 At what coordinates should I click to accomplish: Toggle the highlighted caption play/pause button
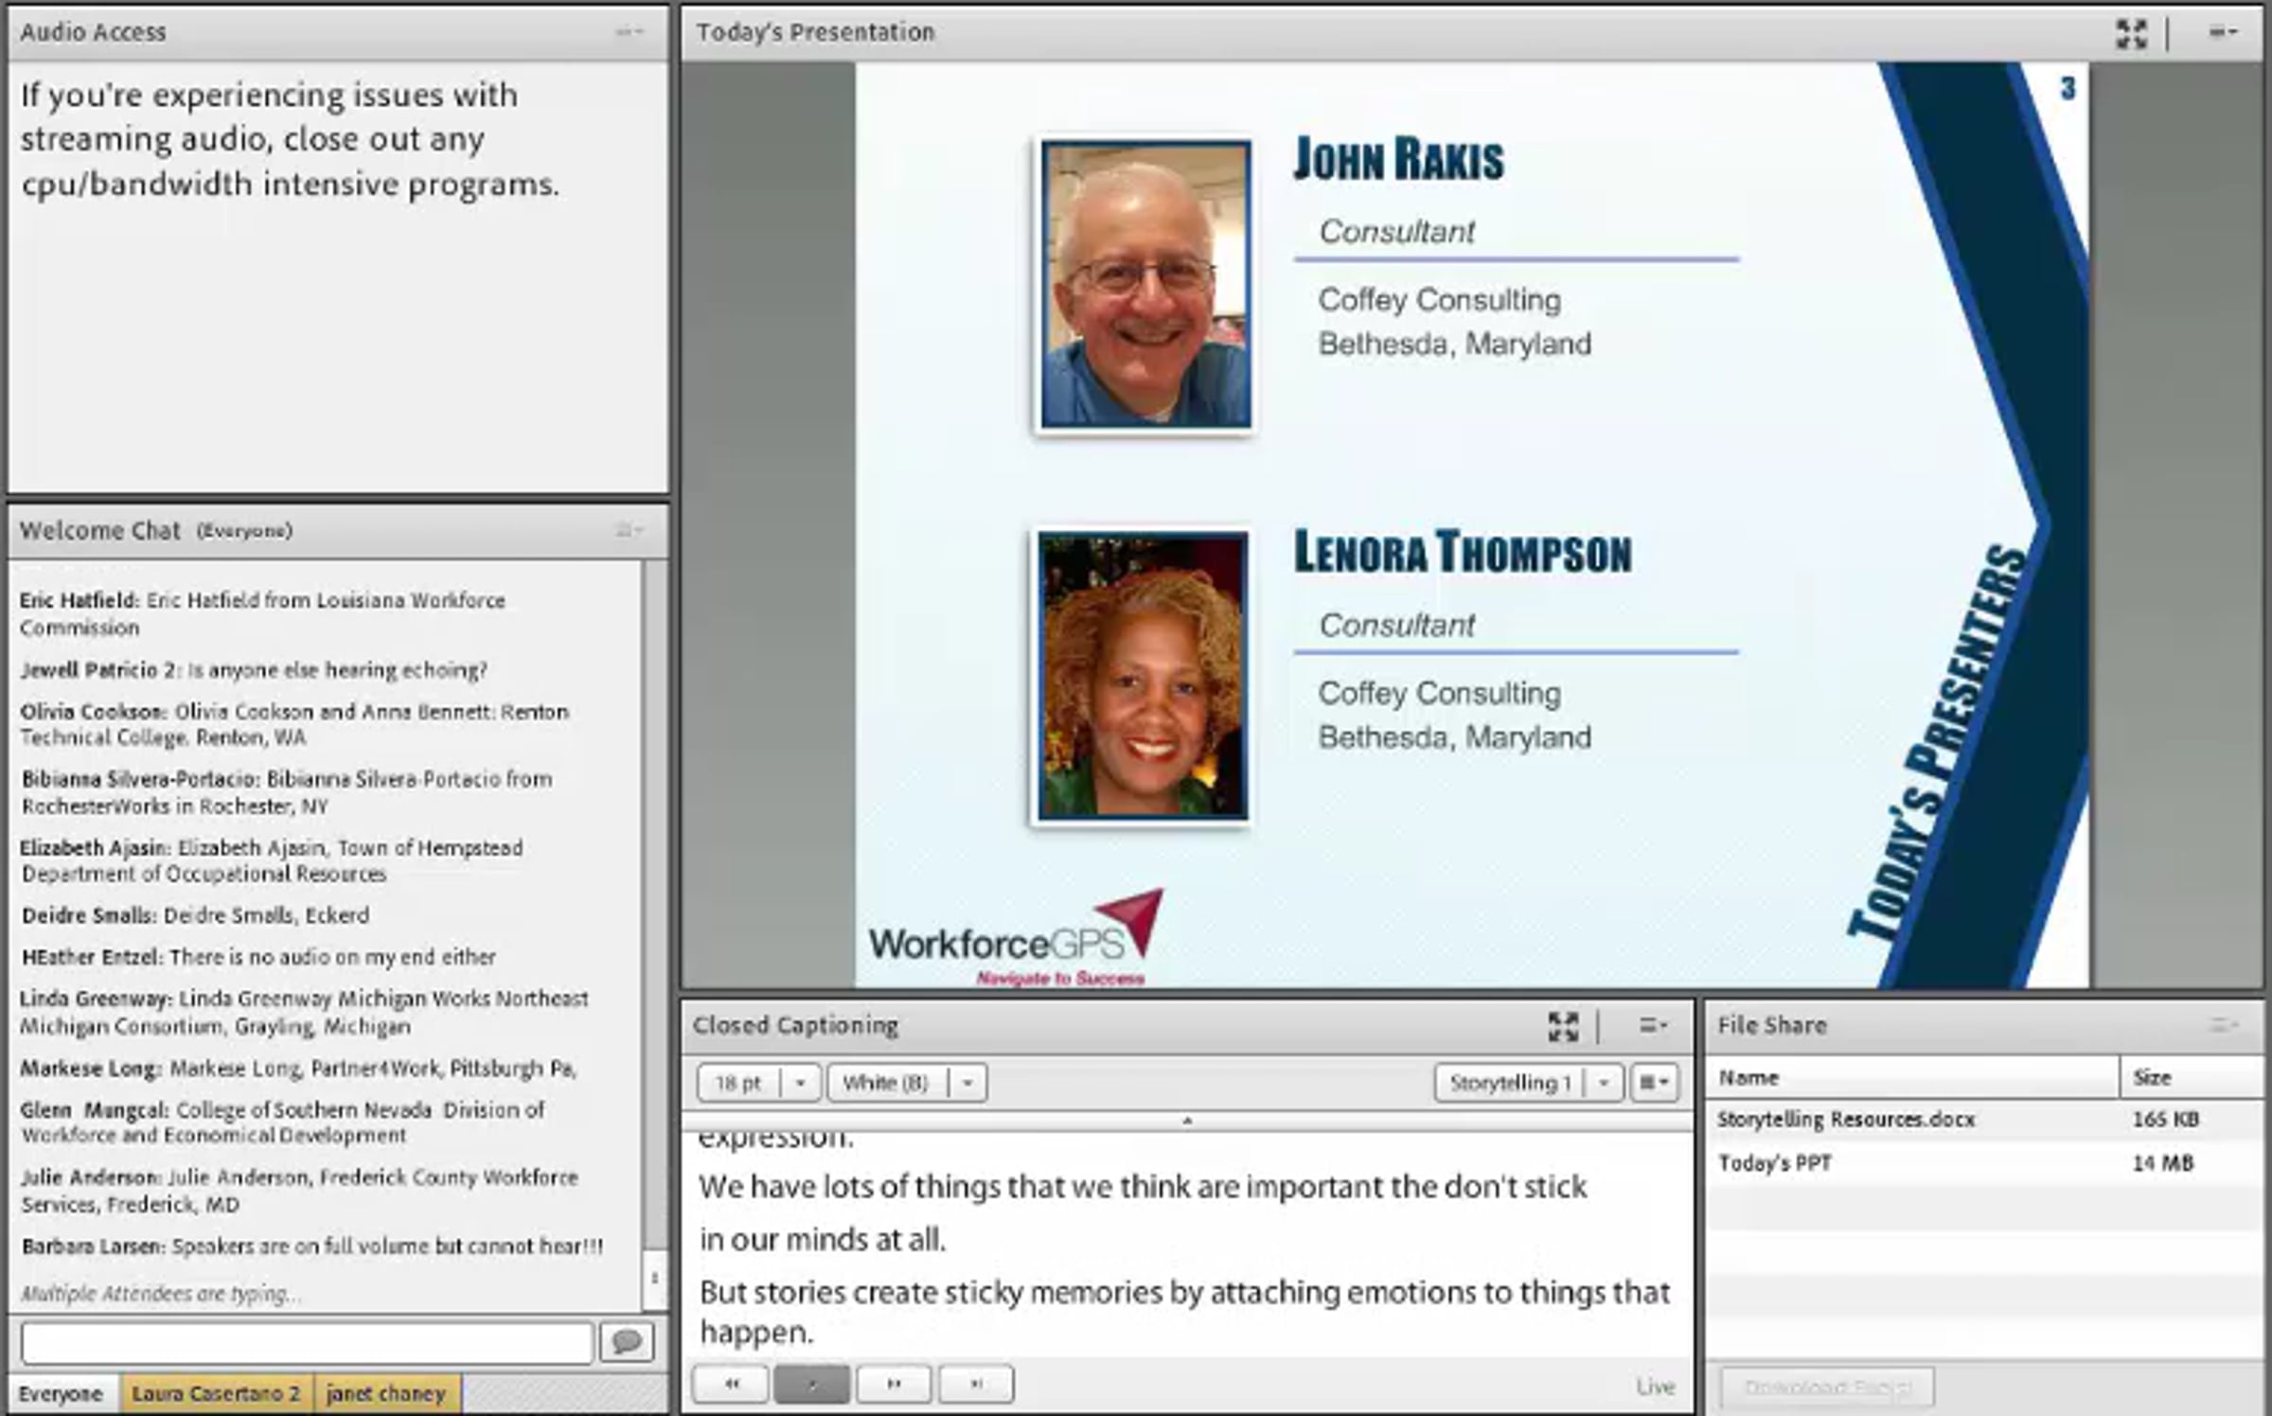coord(811,1384)
